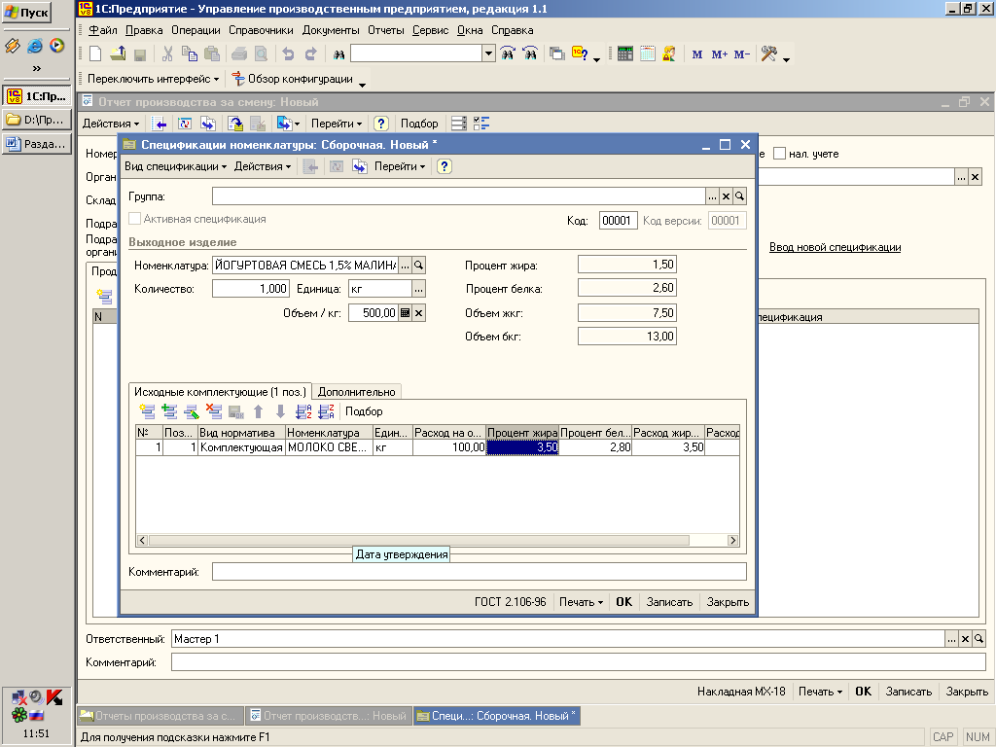This screenshot has height=747, width=996.
Task: Open the Файл menu
Action: click(x=102, y=30)
